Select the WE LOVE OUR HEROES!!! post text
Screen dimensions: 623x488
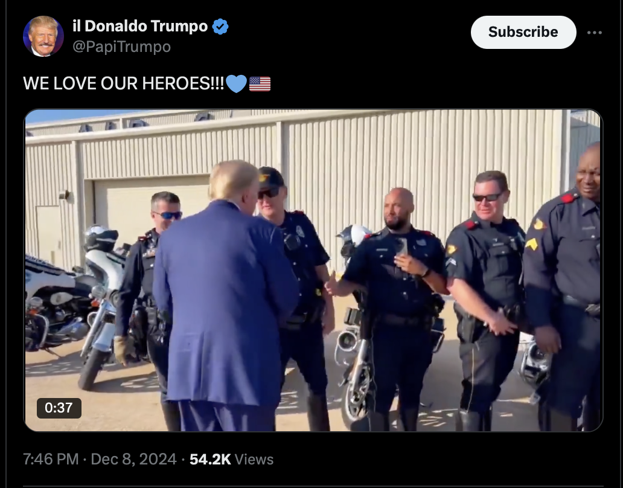coord(124,83)
